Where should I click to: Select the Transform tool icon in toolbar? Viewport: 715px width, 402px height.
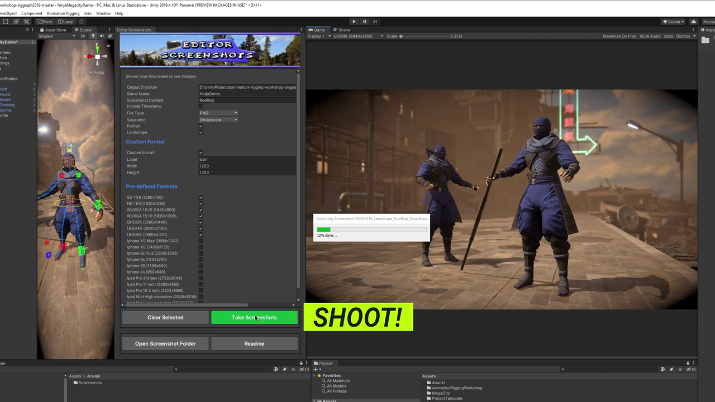coord(16,22)
